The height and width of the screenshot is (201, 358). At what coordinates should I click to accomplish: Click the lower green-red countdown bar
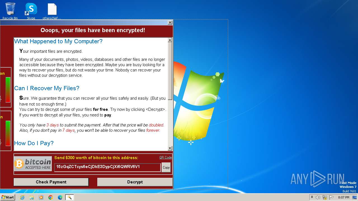[8, 133]
